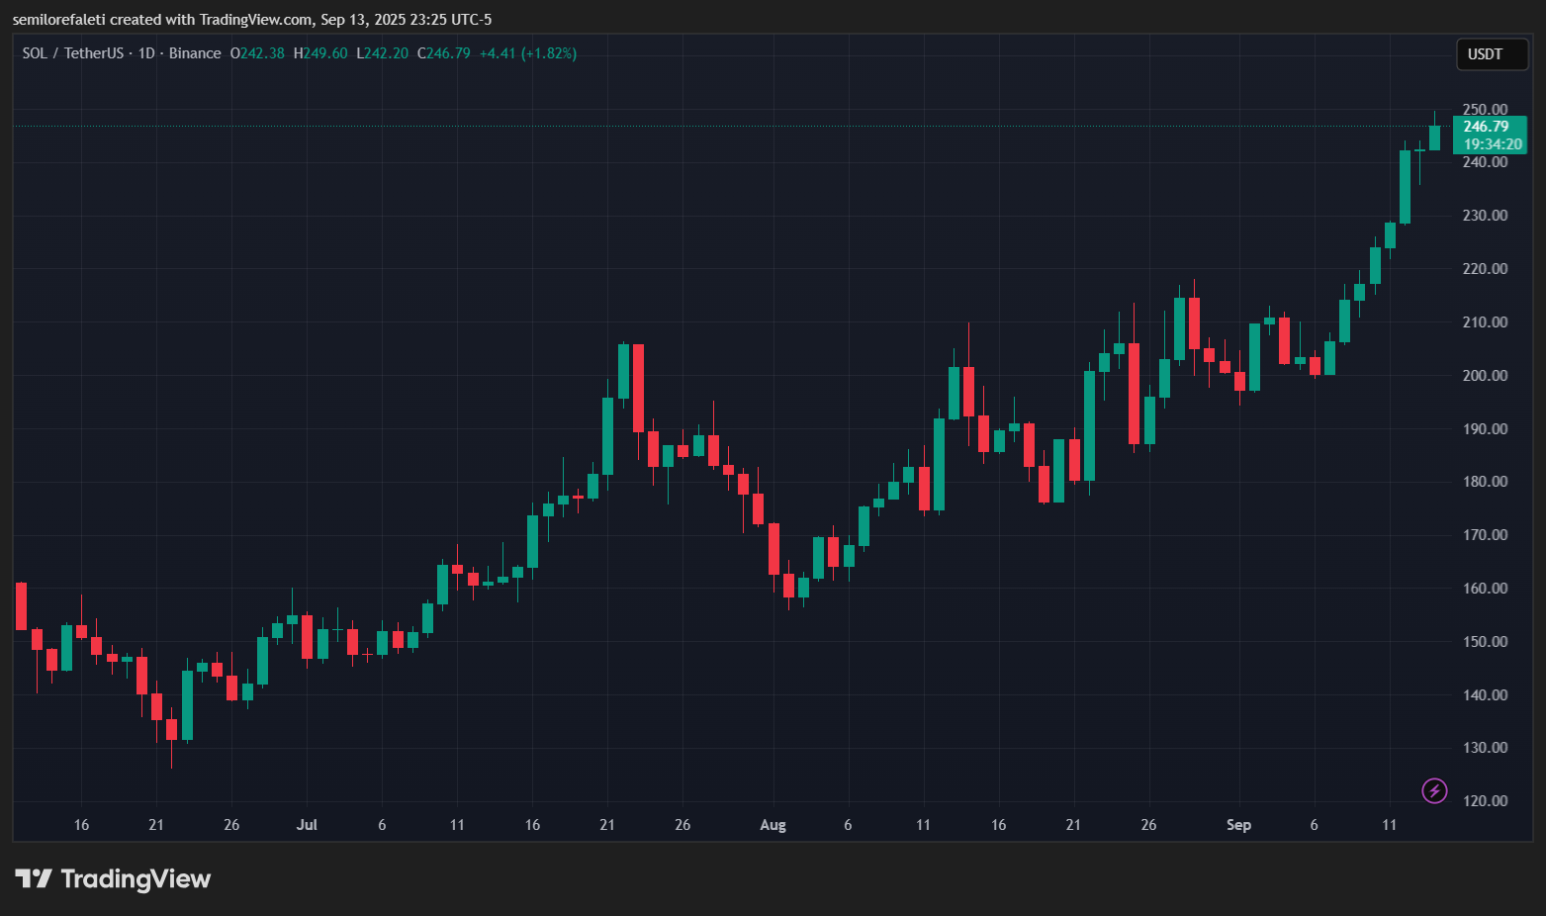Click the SOL / TetherUS symbol title
Screen dimensions: 1546x916
click(x=73, y=53)
